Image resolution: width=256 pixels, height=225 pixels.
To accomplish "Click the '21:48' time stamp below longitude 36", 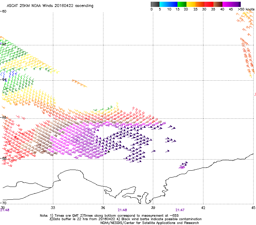I will pyautogui.click(x=122, y=210).
